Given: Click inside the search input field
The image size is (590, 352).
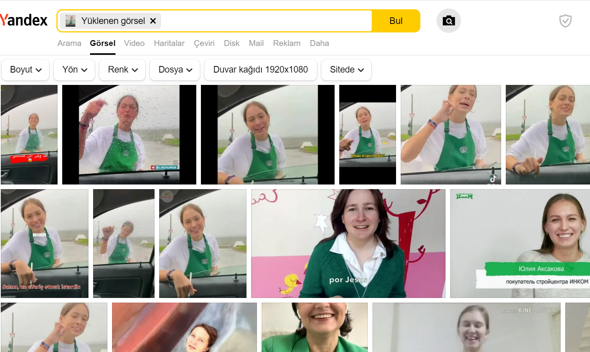Looking at the screenshot, I should click(x=267, y=21).
